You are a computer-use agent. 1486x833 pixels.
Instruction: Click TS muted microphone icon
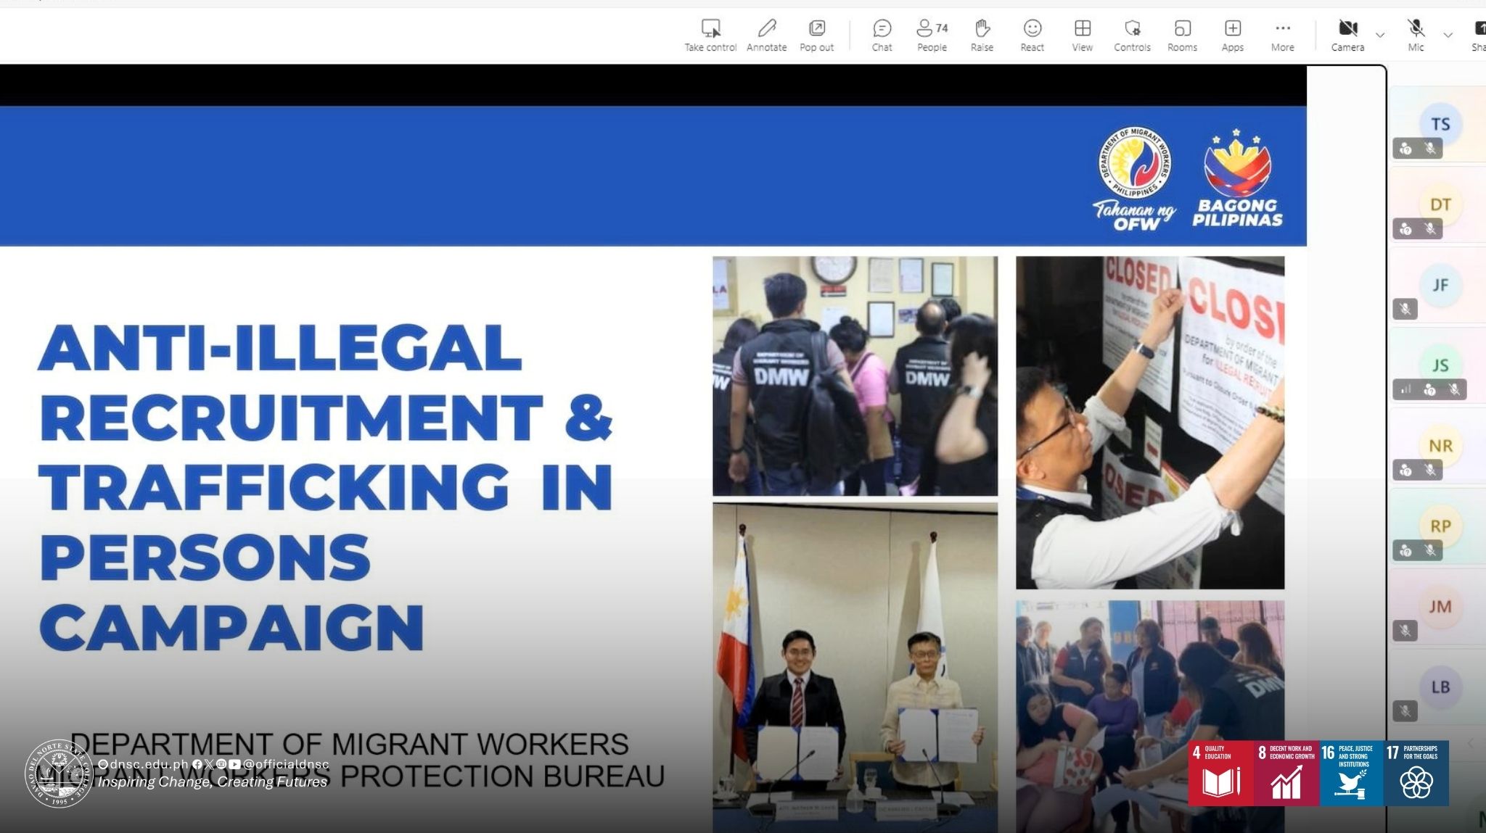coord(1430,149)
